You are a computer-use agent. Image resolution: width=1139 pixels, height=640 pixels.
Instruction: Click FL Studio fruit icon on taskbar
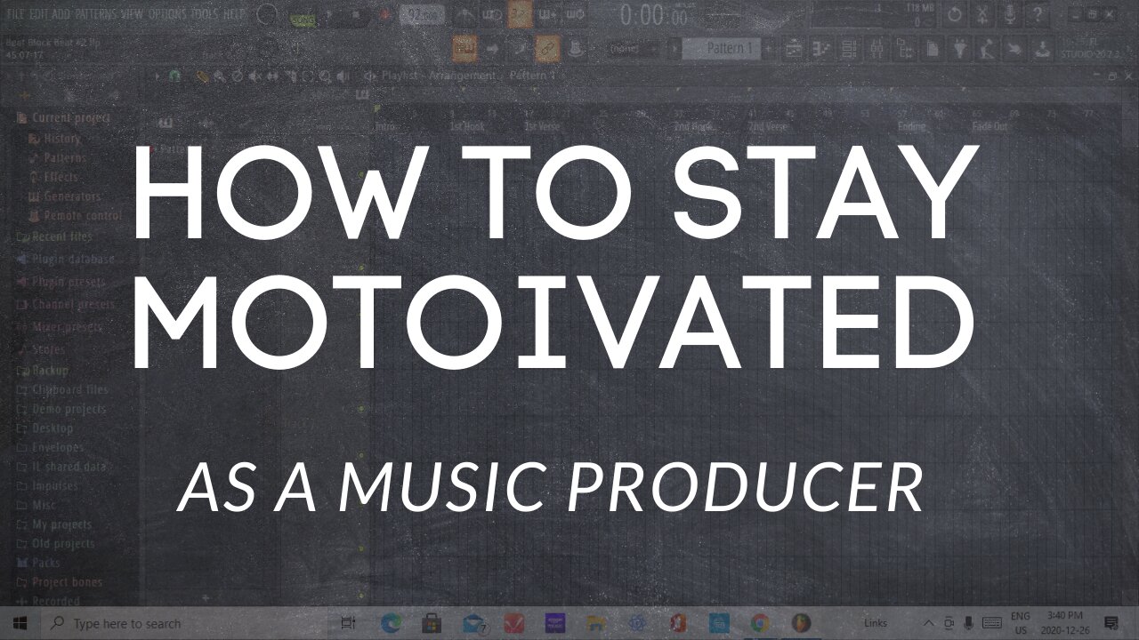[801, 623]
